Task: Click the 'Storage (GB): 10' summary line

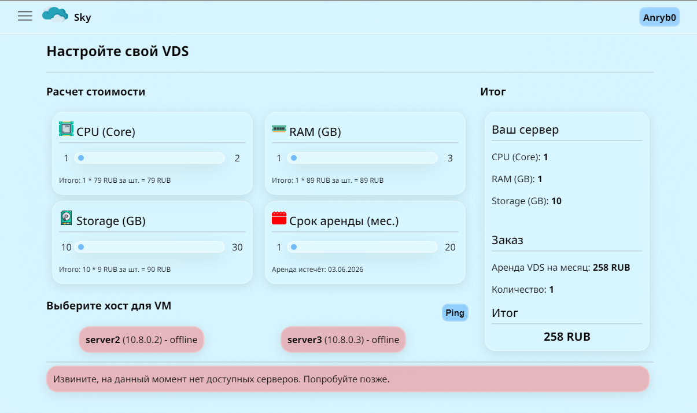Action: pyautogui.click(x=526, y=201)
